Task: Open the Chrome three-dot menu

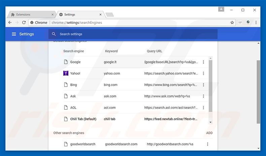Action: 256,22
